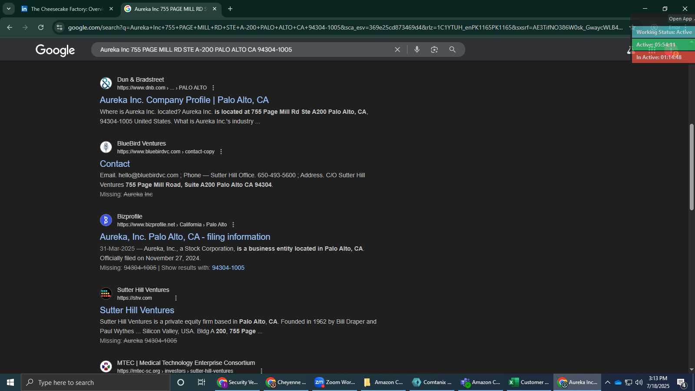
Task: Reload the current page
Action: pyautogui.click(x=41, y=27)
